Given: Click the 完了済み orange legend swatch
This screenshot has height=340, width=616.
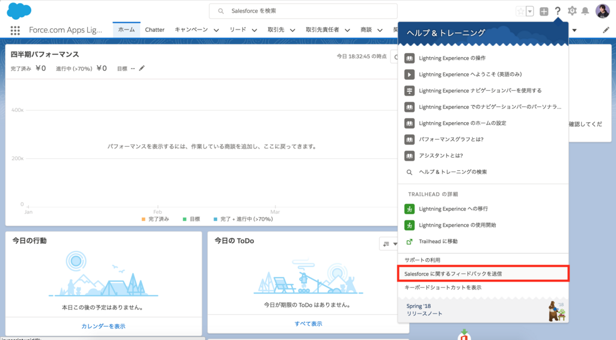Looking at the screenshot, I should (x=143, y=219).
